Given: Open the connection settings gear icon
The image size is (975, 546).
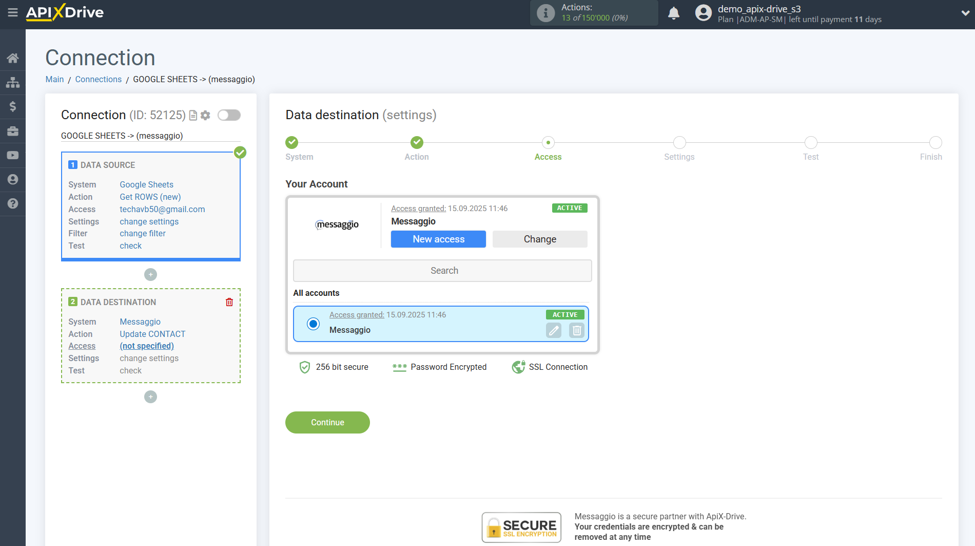Looking at the screenshot, I should tap(206, 116).
